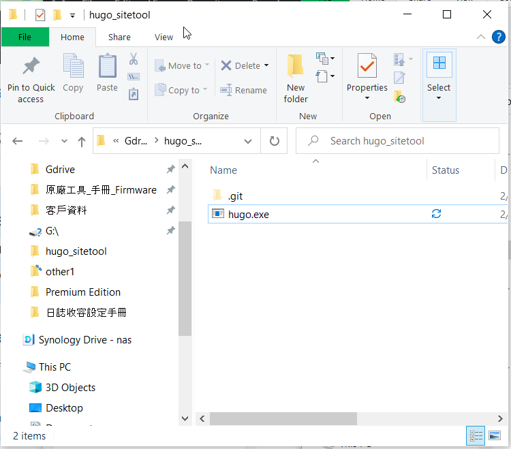Click the History icon in Open group
The height and width of the screenshot is (449, 511).
point(400,97)
